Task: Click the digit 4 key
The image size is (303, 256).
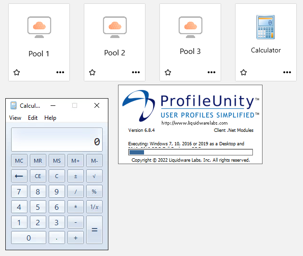Action: click(19, 207)
